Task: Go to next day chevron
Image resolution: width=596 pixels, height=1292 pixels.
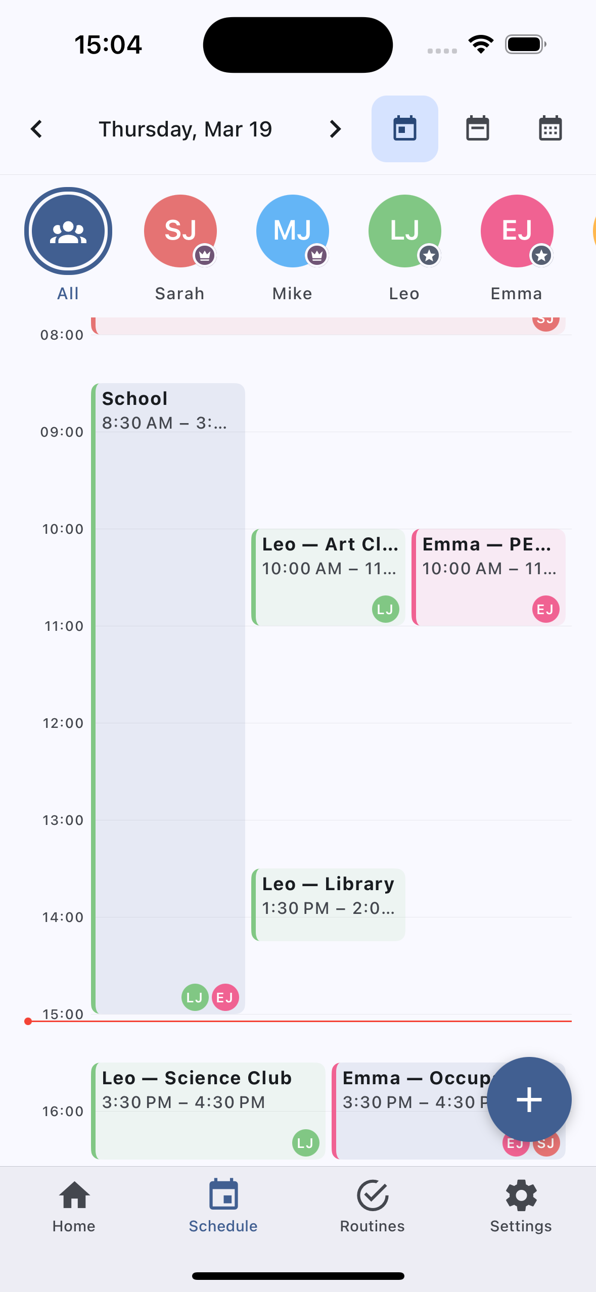Action: click(335, 129)
